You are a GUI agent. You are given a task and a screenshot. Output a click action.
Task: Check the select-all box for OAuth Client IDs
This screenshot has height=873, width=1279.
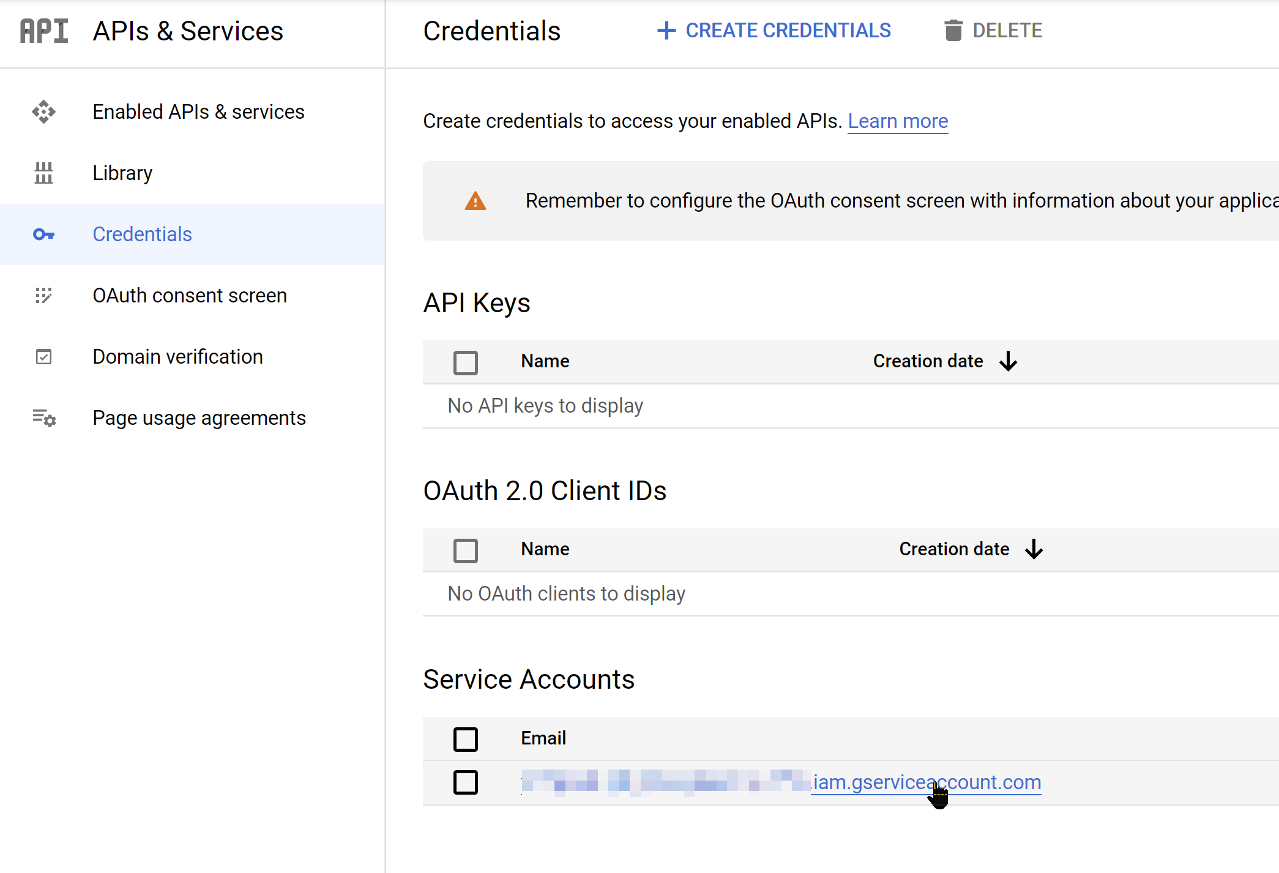tap(466, 550)
